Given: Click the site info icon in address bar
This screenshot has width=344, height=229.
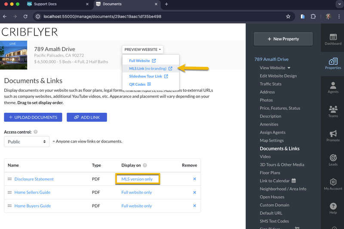Looking at the screenshot, I should coord(38,16).
